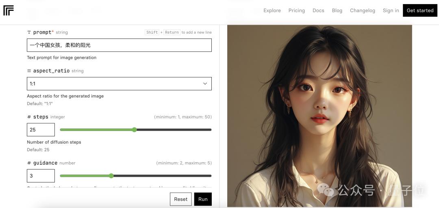Expand the aspect ratio chevron arrow

click(x=205, y=84)
